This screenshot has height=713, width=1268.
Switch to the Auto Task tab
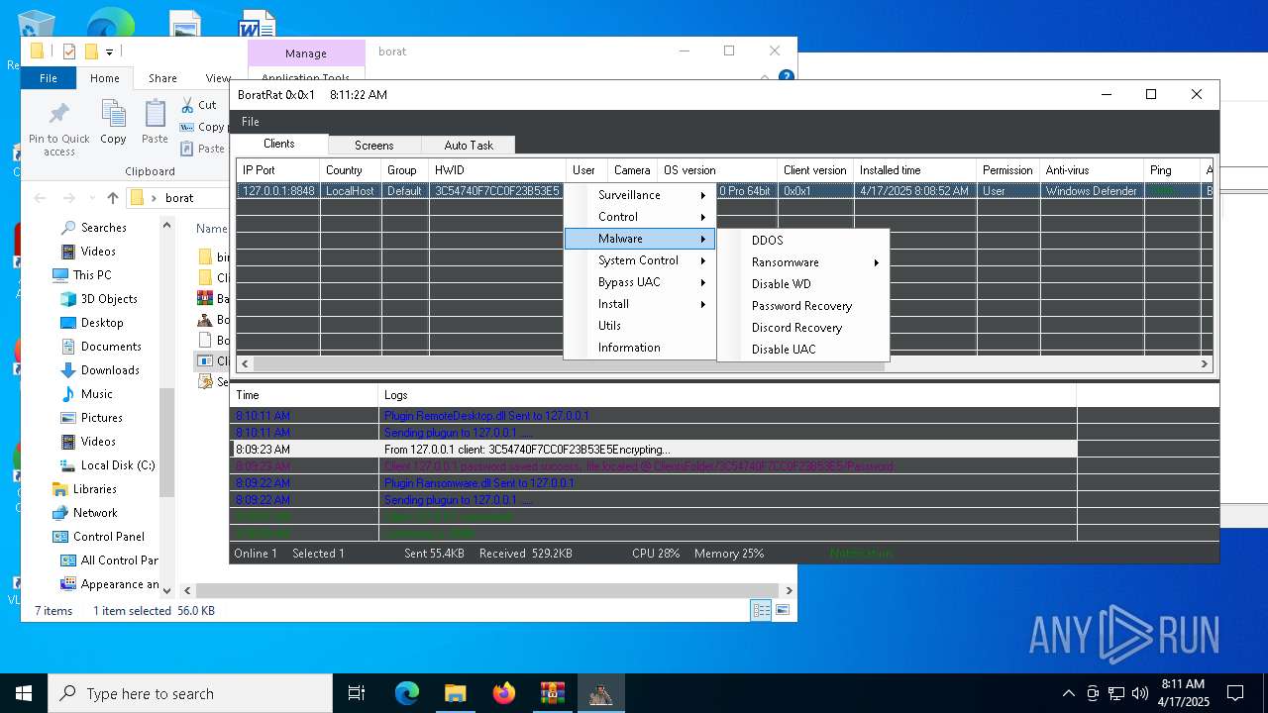pyautogui.click(x=469, y=146)
